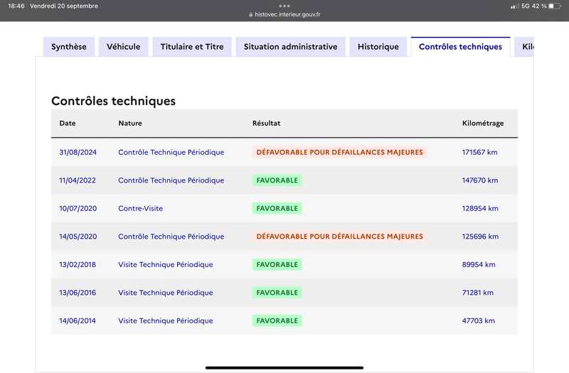
Task: Tap the battery icon in status bar
Action: tap(555, 6)
